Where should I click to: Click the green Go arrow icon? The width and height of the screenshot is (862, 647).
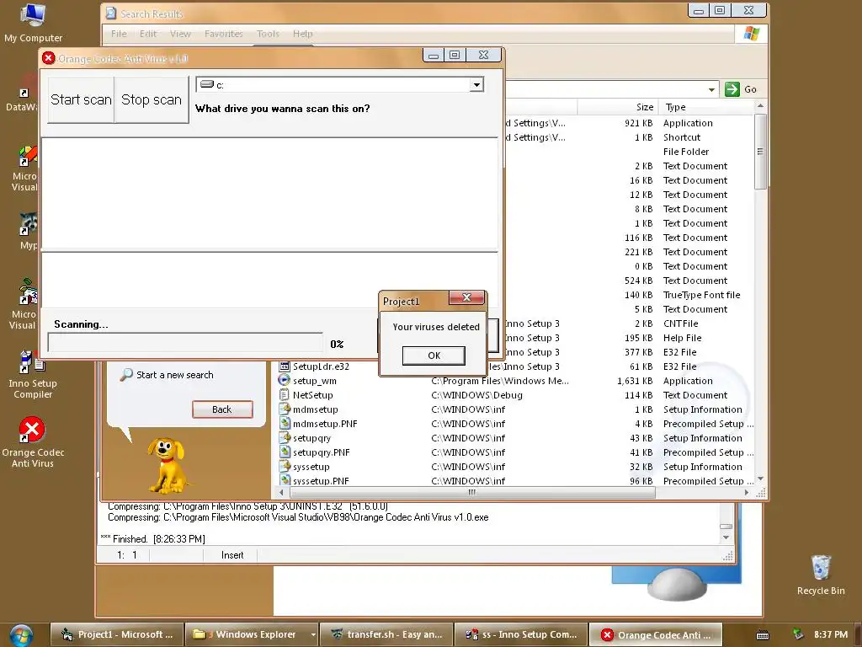[732, 89]
